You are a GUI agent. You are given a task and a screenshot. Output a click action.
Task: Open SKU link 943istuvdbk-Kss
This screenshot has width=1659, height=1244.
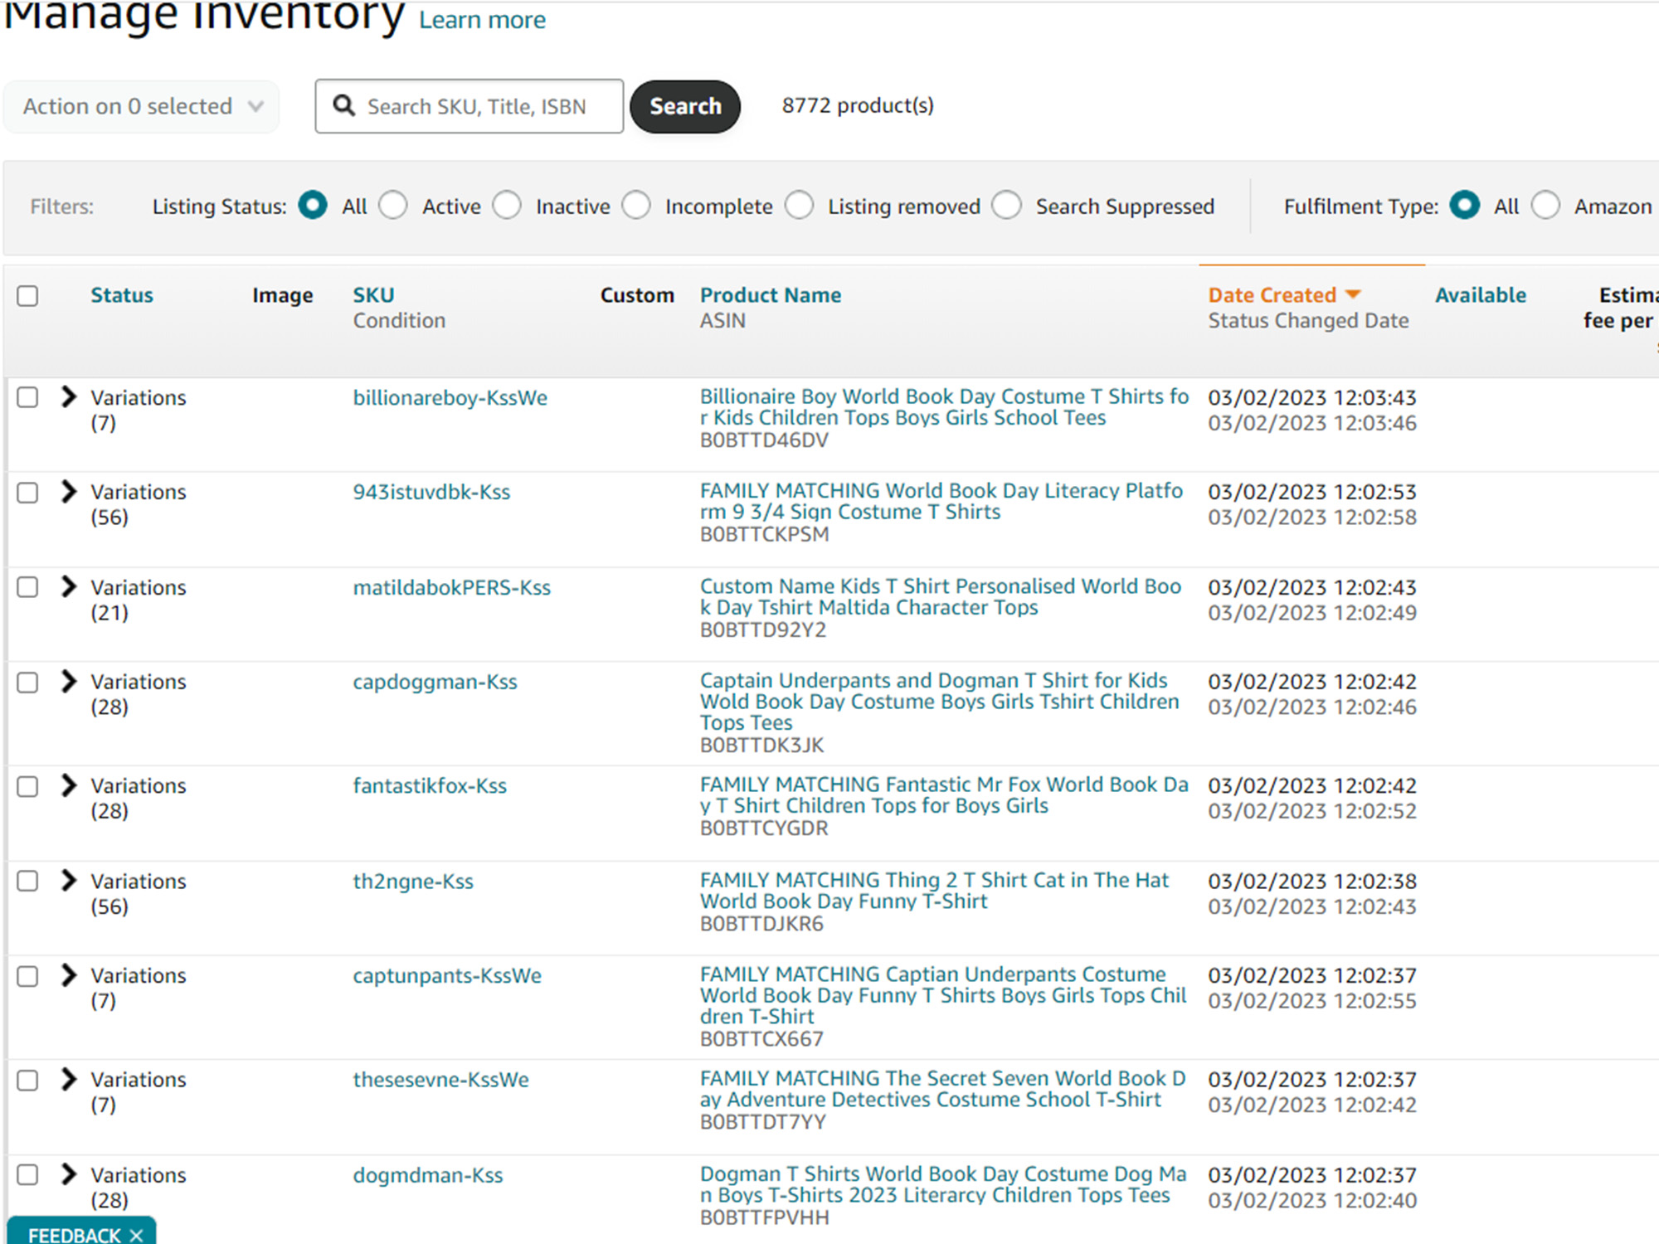(431, 493)
